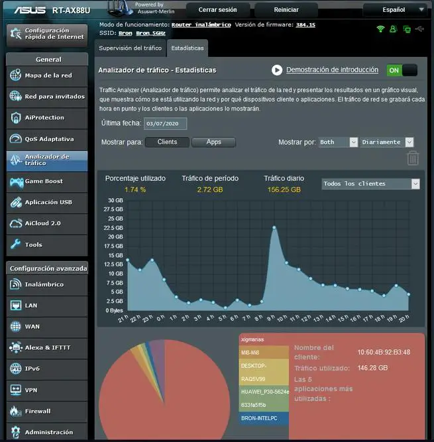The height and width of the screenshot is (442, 434).
Task: Open AiCloud 2.0 from sidebar
Action: click(x=47, y=223)
